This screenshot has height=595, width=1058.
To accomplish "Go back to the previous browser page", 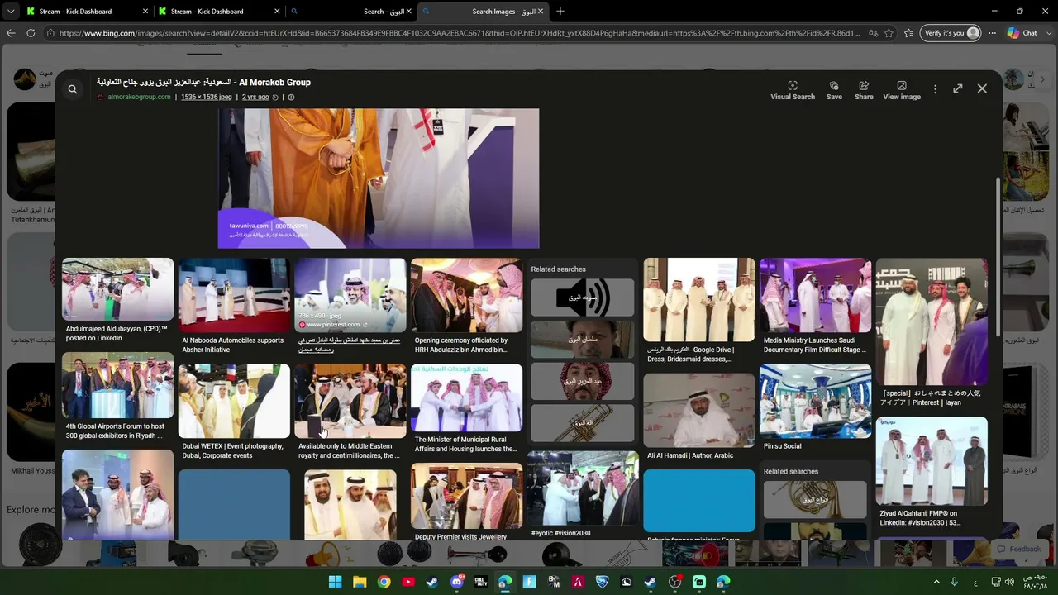I will (11, 33).
